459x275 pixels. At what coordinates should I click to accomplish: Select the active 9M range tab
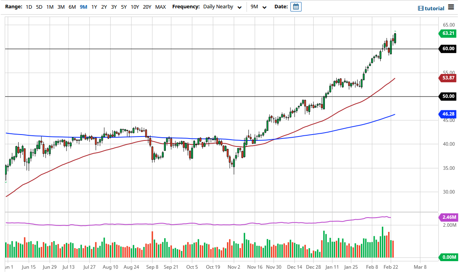tap(83, 7)
